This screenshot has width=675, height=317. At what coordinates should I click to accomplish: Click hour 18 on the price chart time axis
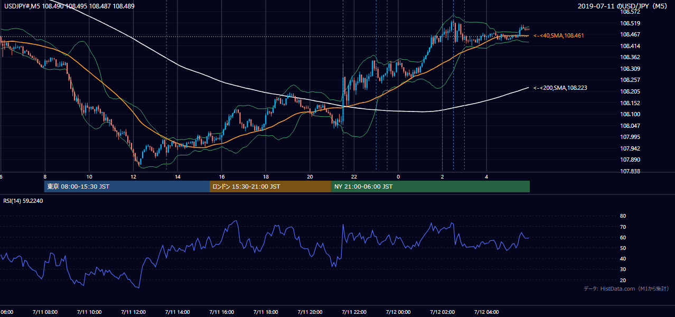pyautogui.click(x=266, y=176)
